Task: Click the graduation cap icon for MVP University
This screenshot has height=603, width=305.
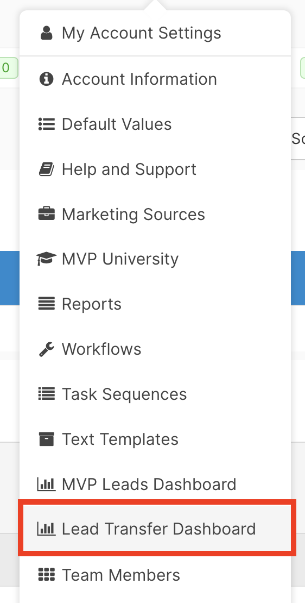Action: tap(46, 259)
